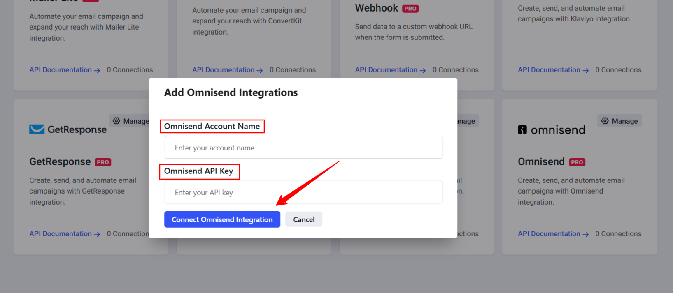The height and width of the screenshot is (293, 673).
Task: Open Omnisend API Documentation link
Action: [x=553, y=234]
